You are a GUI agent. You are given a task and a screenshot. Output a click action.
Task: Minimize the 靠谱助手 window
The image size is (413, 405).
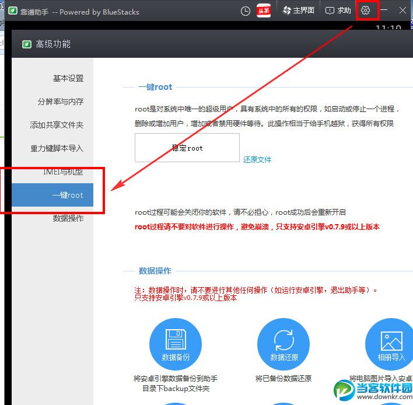click(x=384, y=11)
